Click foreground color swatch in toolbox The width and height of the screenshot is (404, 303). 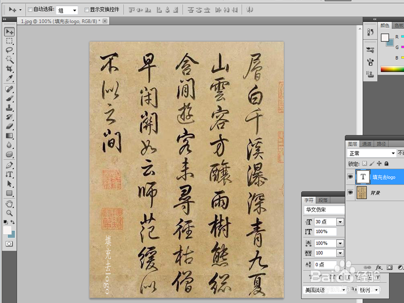coord(7,230)
